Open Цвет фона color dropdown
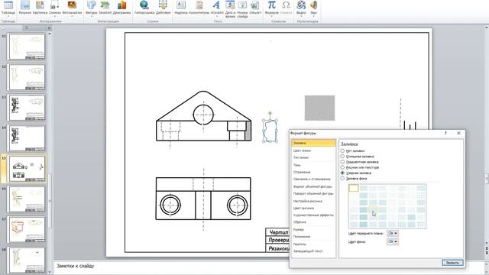 pos(392,241)
